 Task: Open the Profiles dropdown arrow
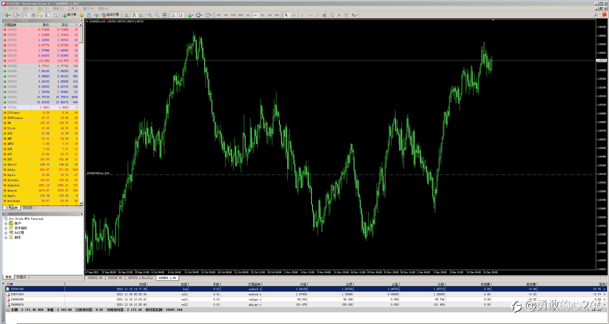[19, 15]
